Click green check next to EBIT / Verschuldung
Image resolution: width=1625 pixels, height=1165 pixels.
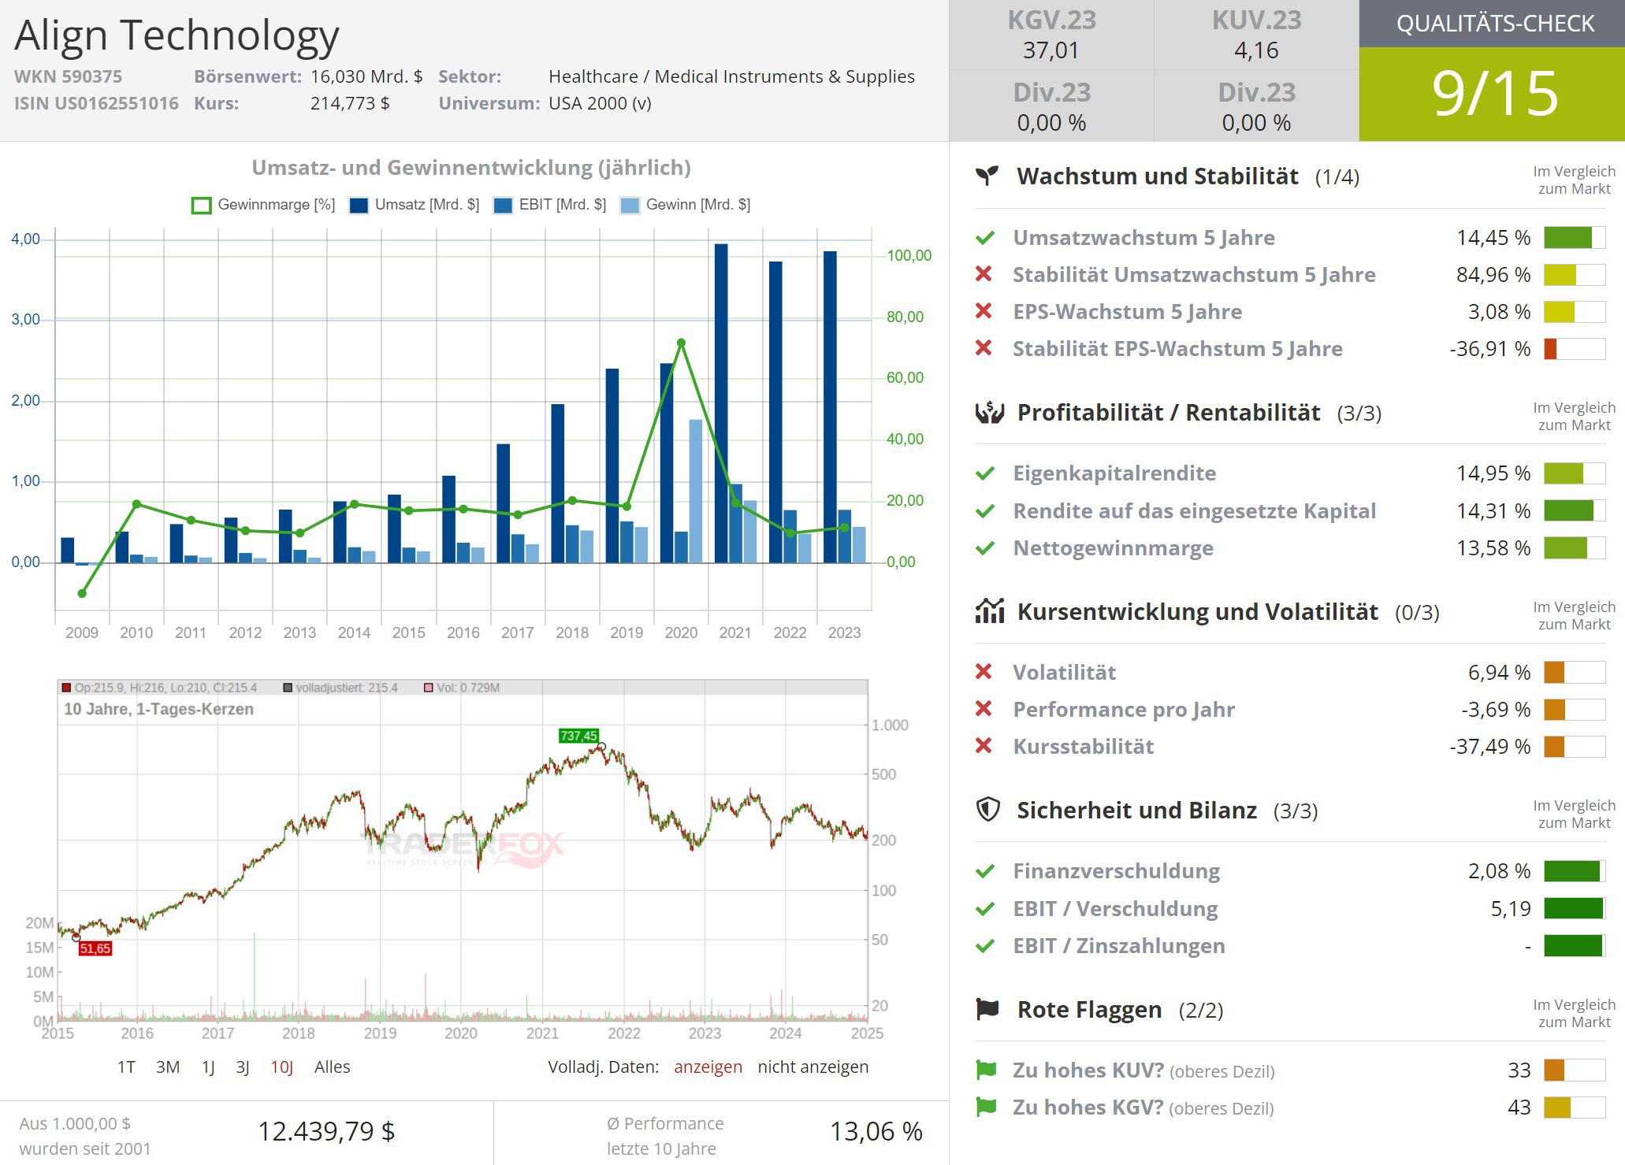984,909
